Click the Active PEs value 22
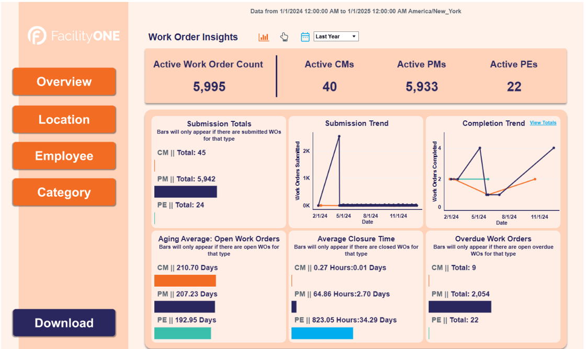 tap(514, 87)
